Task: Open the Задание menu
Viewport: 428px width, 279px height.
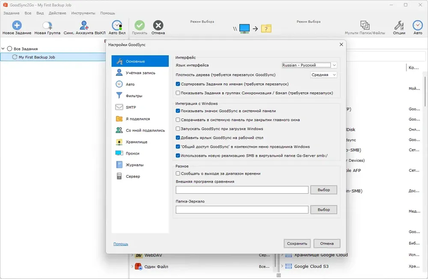Action: (x=12, y=13)
